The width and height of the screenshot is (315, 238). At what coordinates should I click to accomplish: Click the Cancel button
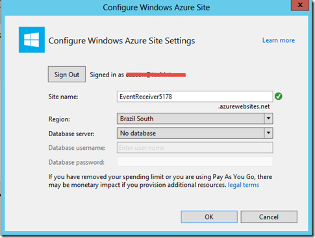269,217
